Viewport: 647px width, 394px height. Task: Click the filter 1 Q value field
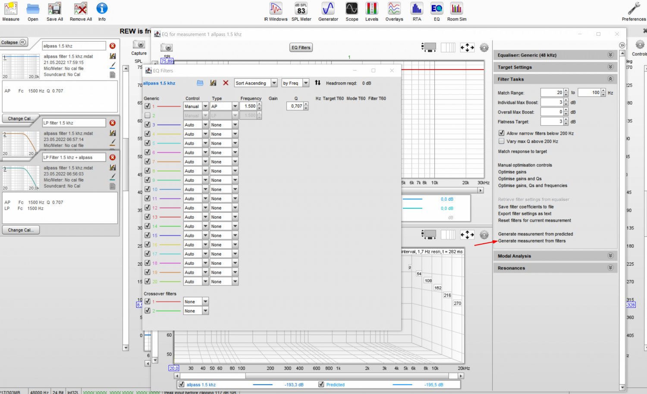point(295,106)
